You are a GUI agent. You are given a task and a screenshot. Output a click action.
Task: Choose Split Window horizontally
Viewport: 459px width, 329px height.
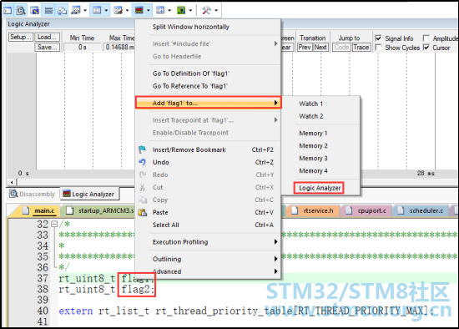[x=208, y=27]
